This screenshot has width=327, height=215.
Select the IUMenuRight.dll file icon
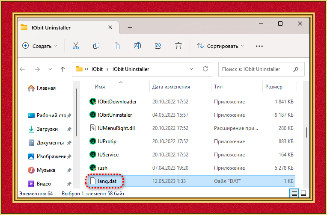coord(92,128)
